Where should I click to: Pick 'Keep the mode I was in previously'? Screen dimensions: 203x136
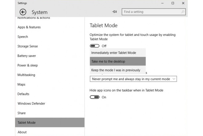(118, 70)
